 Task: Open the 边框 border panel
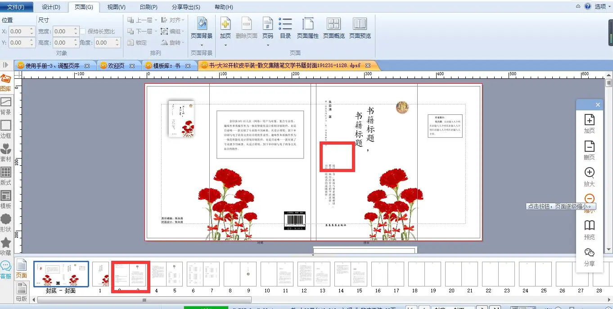[6, 130]
